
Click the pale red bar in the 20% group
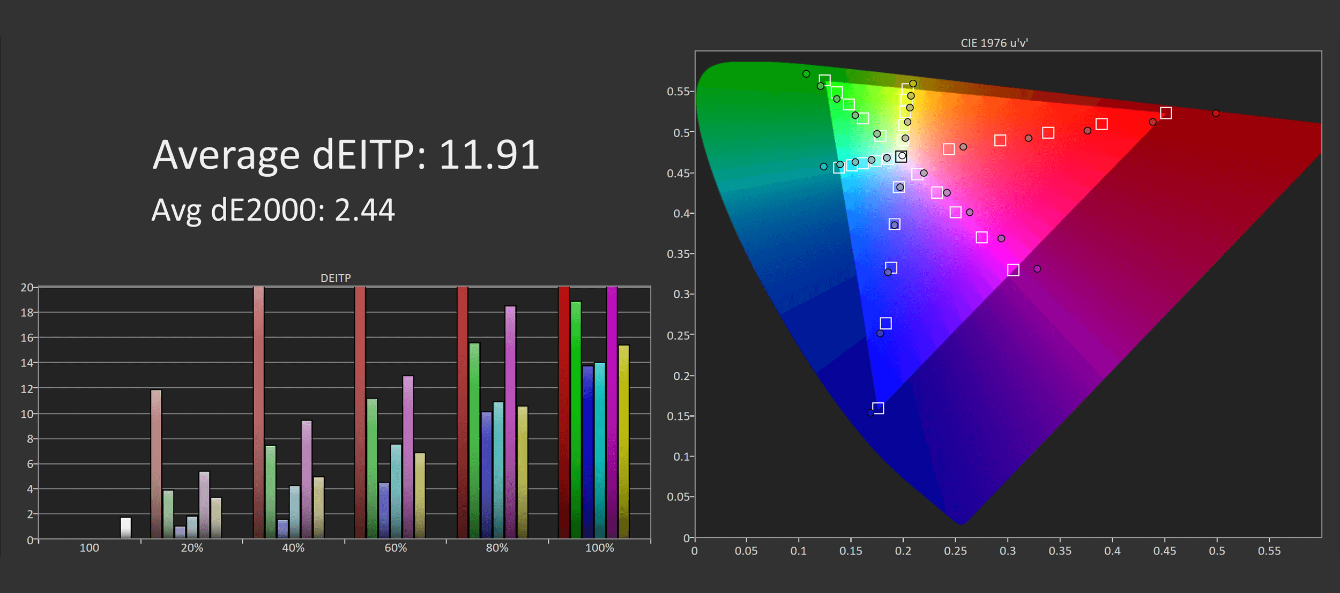point(156,464)
